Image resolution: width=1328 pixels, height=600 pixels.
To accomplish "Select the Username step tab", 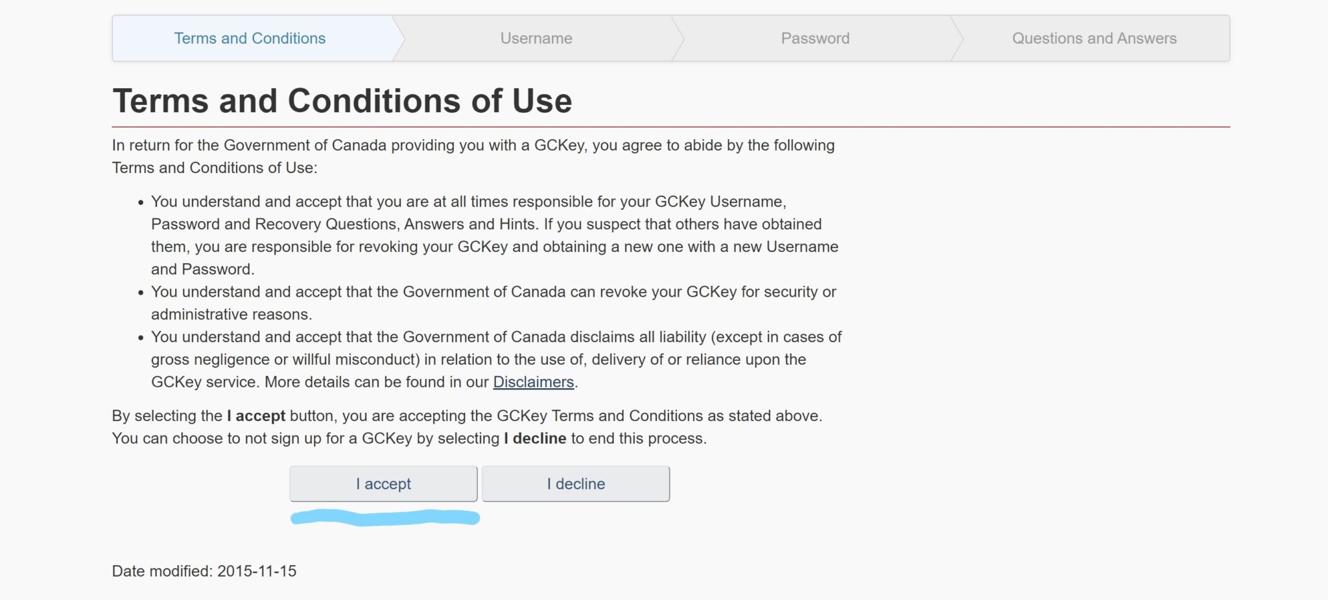I will tap(536, 38).
